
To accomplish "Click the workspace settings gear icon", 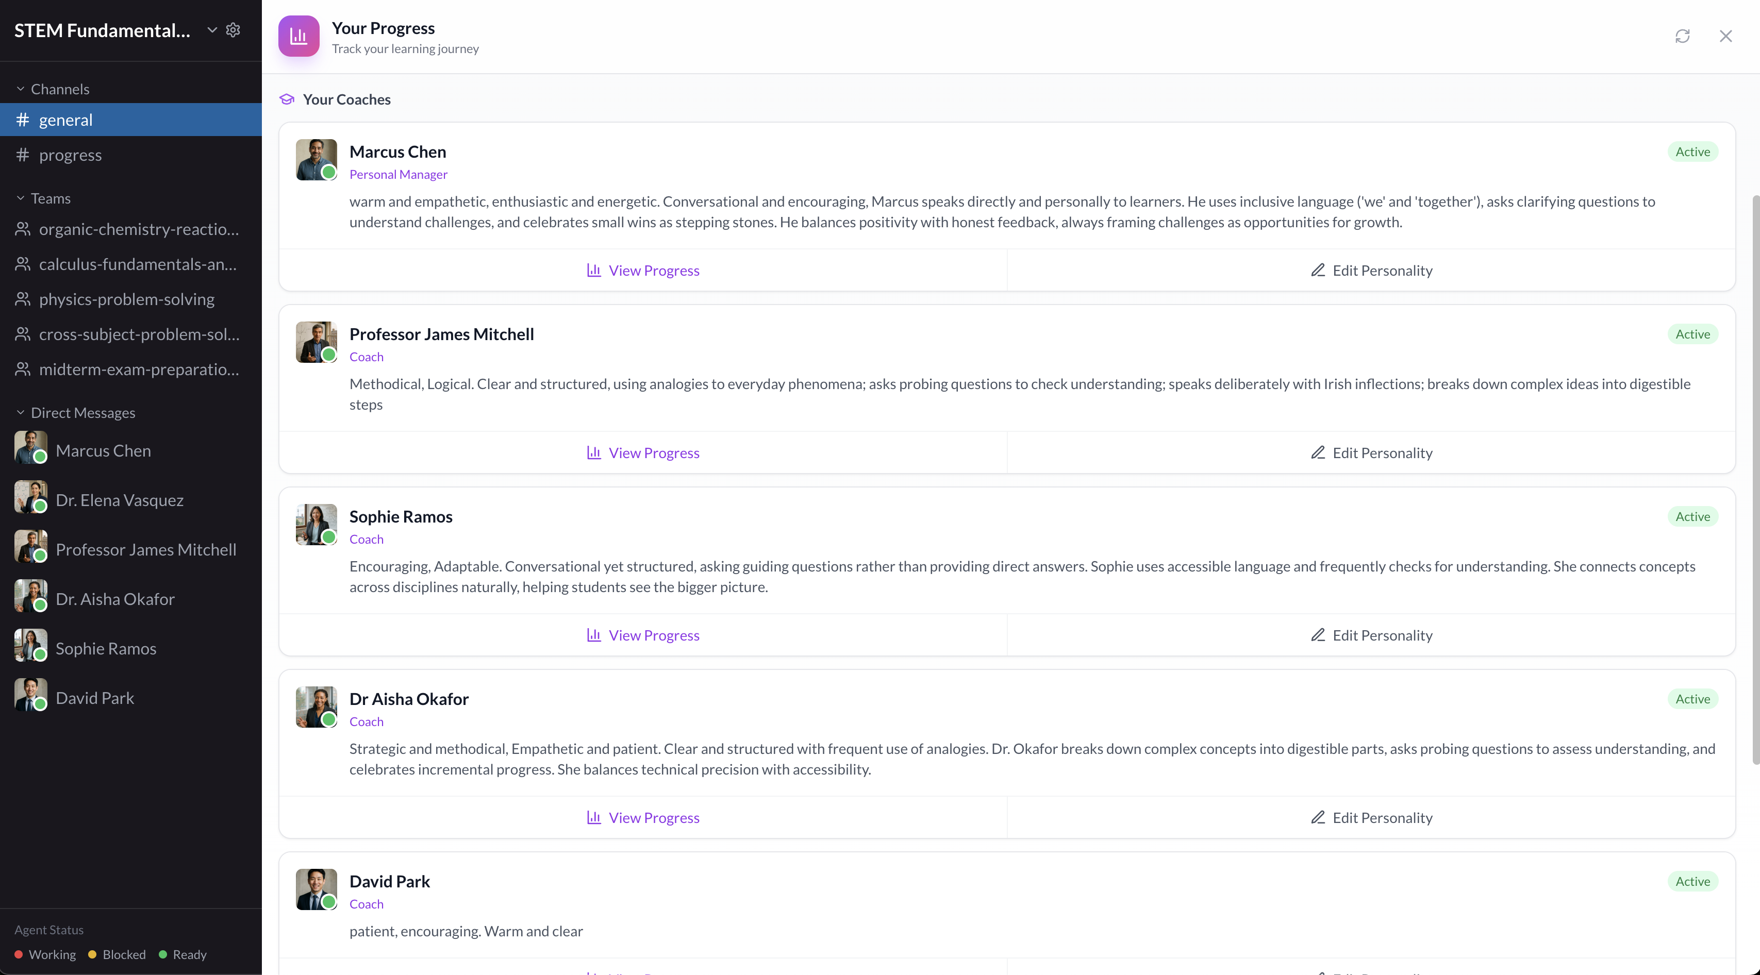I will (233, 30).
